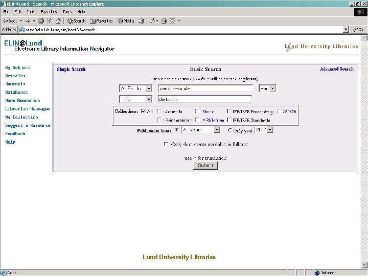Screen dimensions: 368x276
Task: Open the Only year value dropdown
Action: pos(264,130)
